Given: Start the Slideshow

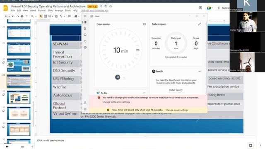Looking at the screenshot, I should [x=224, y=8].
